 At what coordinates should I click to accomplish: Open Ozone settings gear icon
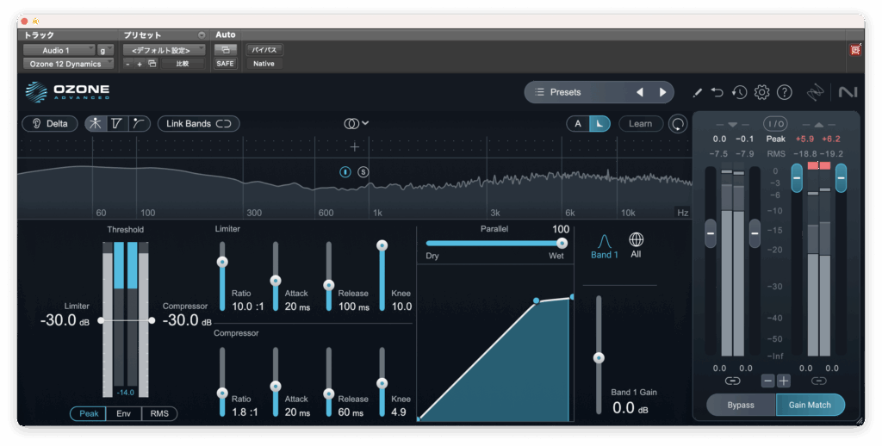[x=761, y=92]
